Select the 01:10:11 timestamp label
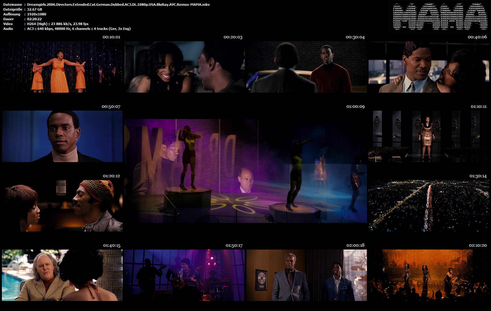 coord(479,107)
